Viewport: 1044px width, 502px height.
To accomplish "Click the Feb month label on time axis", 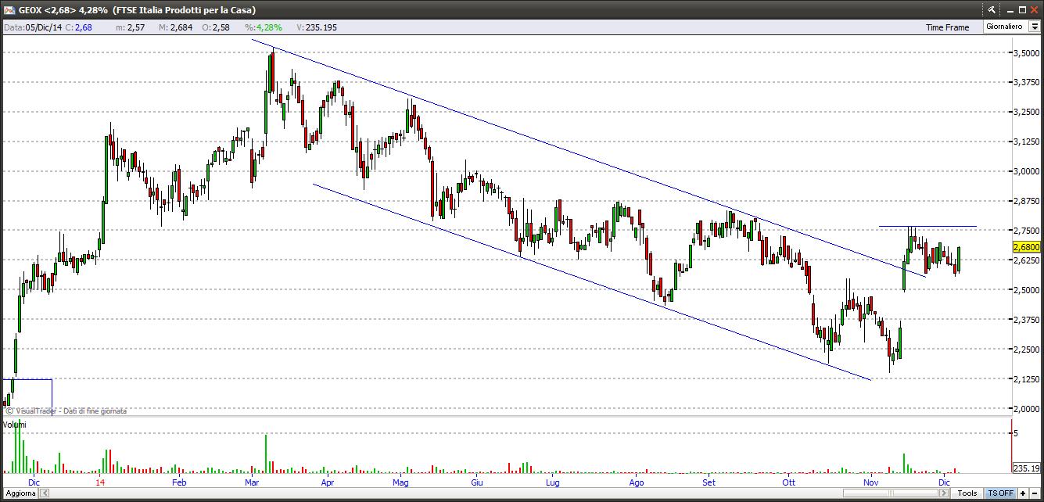I will (179, 482).
